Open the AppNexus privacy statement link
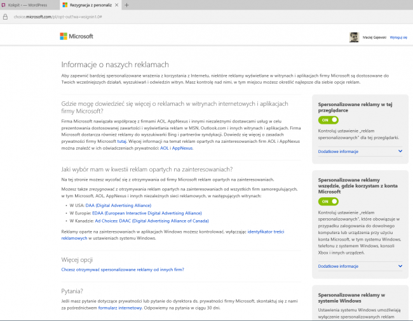This screenshot has height=321, width=413. pos(182,148)
